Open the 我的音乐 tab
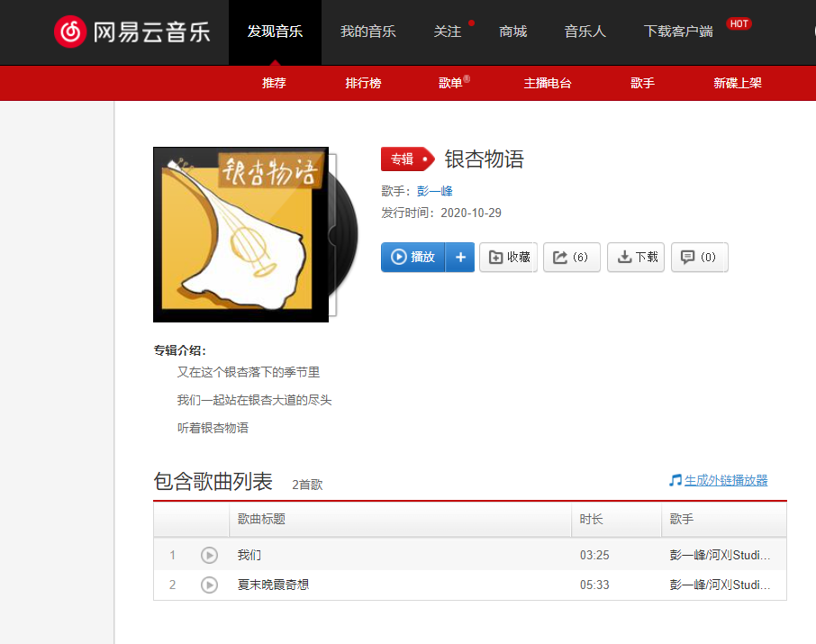 [367, 32]
